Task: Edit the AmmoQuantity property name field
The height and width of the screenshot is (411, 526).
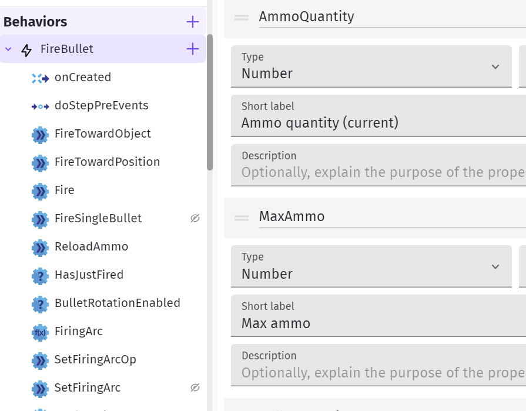Action: pyautogui.click(x=393, y=17)
